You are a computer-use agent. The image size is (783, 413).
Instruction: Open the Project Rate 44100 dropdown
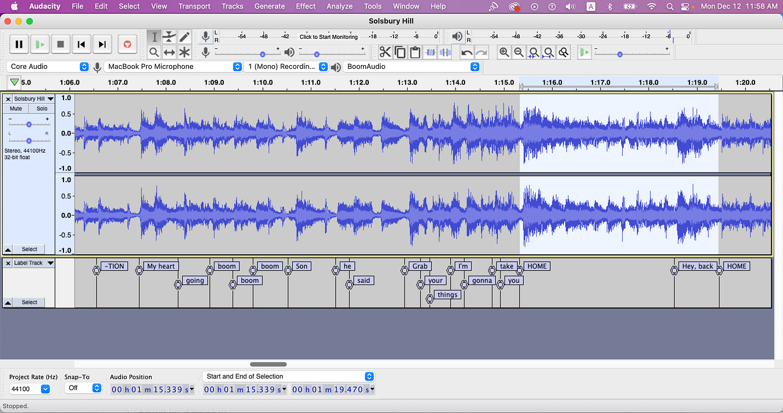point(30,388)
